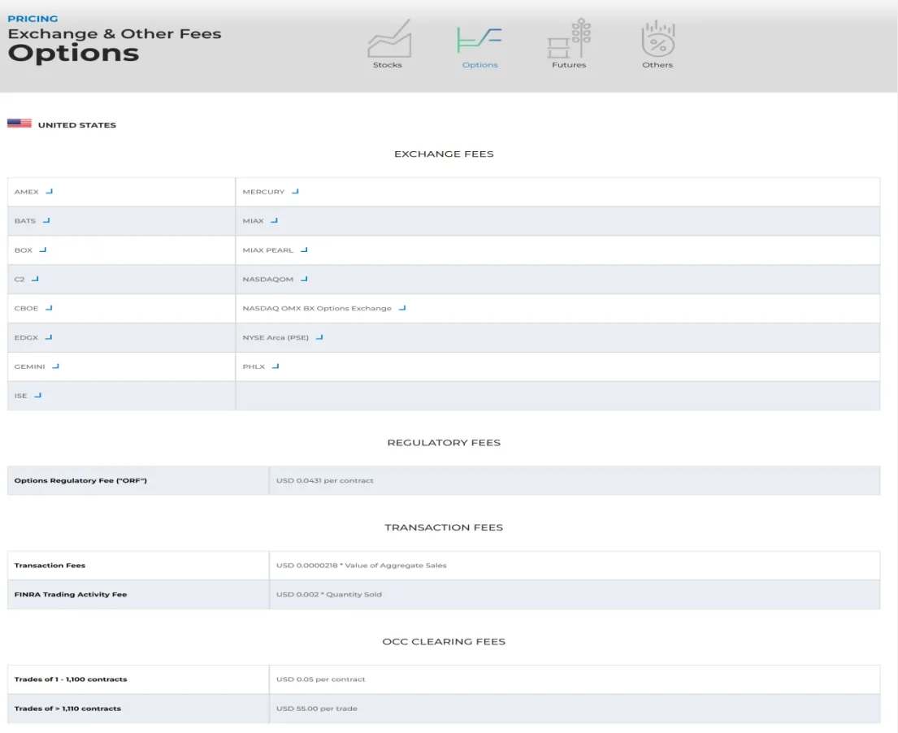898x733 pixels.
Task: Open the external link icon beside BATS
Action: (x=46, y=220)
